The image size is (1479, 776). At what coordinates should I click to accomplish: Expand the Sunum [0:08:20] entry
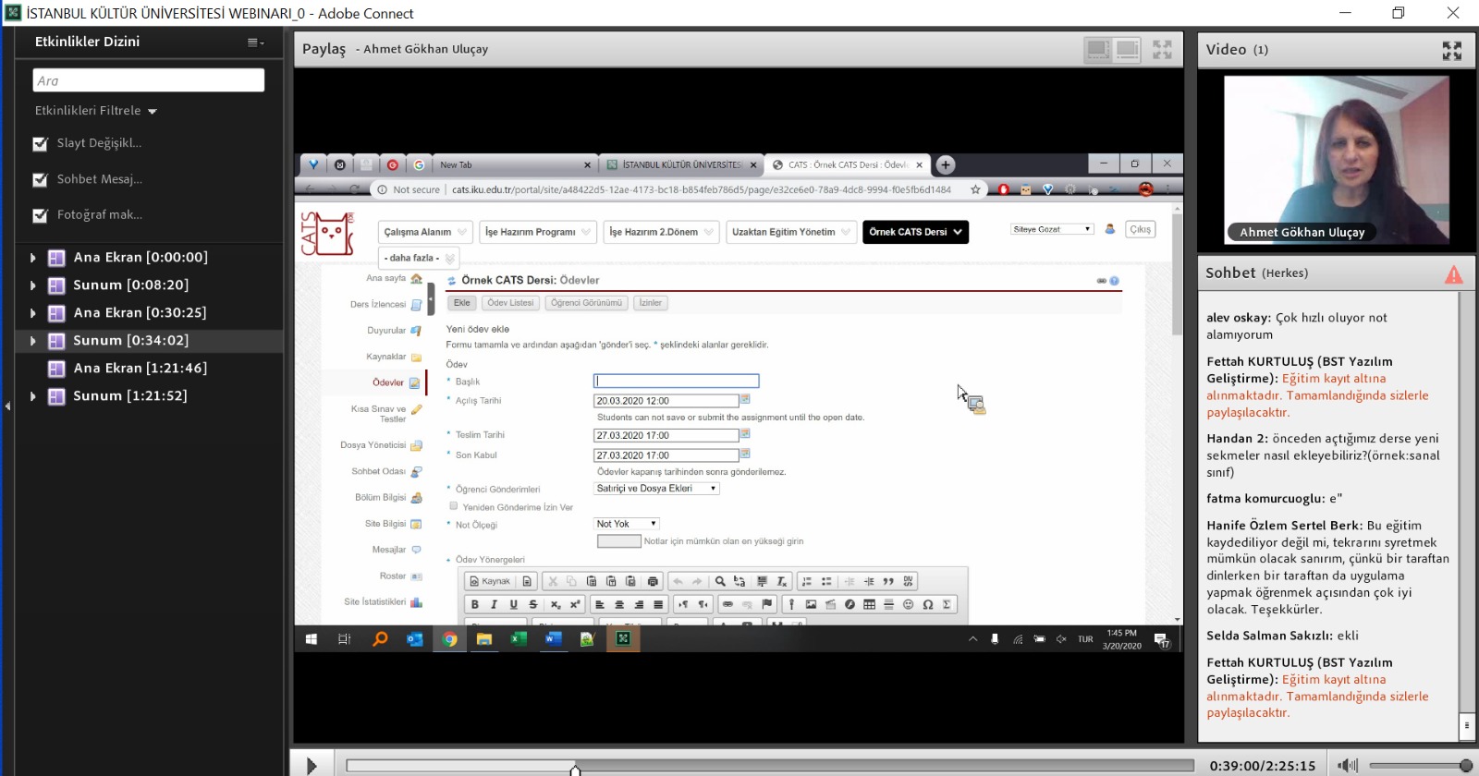click(33, 285)
